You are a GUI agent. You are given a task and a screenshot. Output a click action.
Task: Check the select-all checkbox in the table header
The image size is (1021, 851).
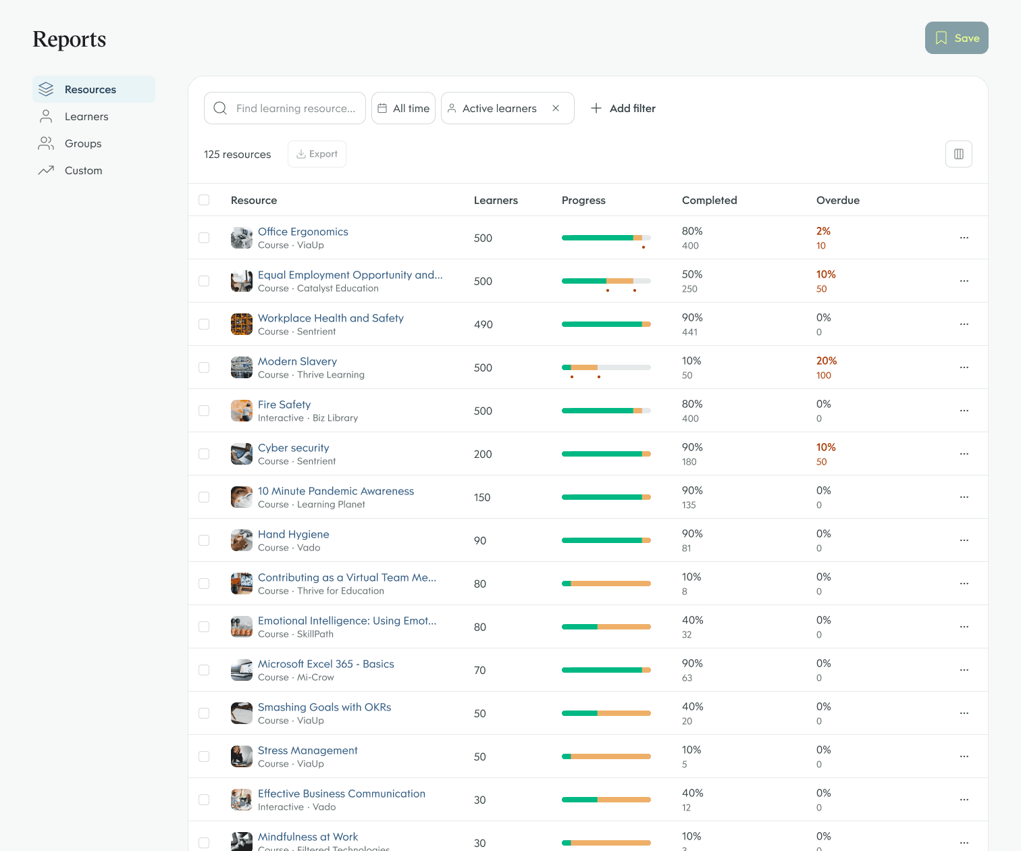click(204, 200)
